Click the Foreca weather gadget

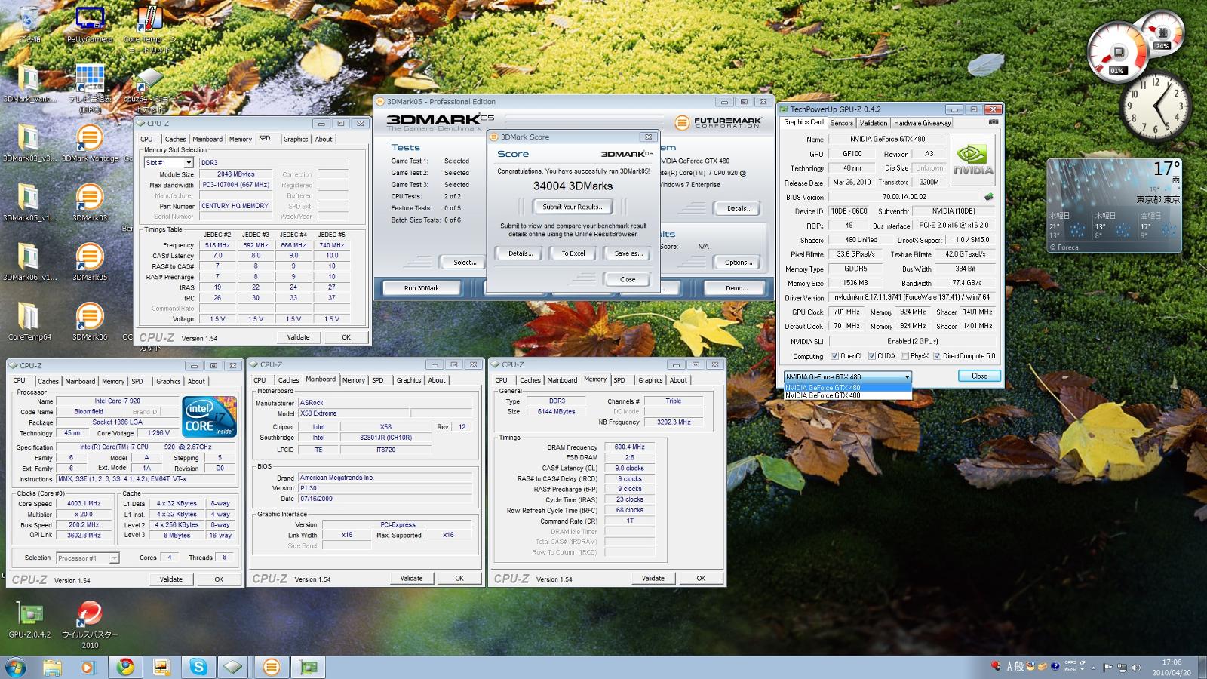coord(1113,205)
